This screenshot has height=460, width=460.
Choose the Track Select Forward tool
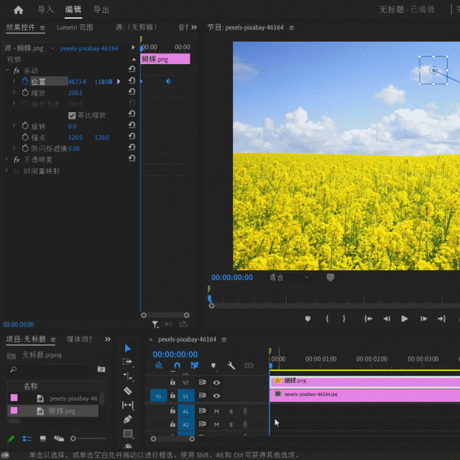(128, 362)
